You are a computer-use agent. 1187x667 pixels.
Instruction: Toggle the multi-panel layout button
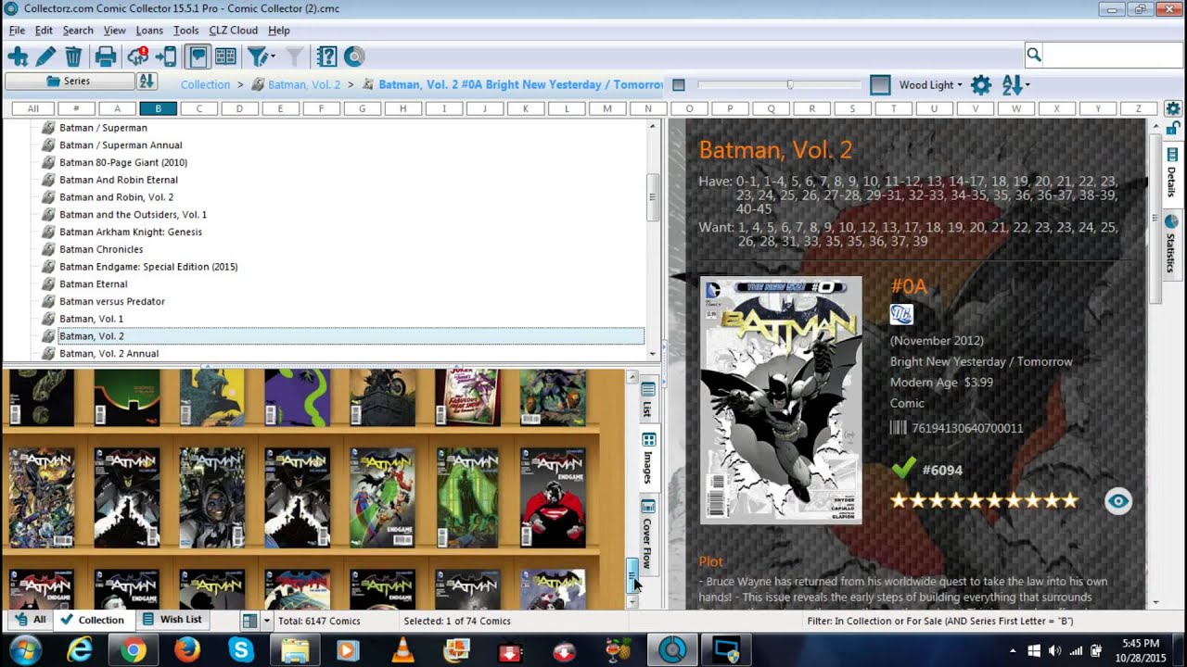tap(225, 57)
